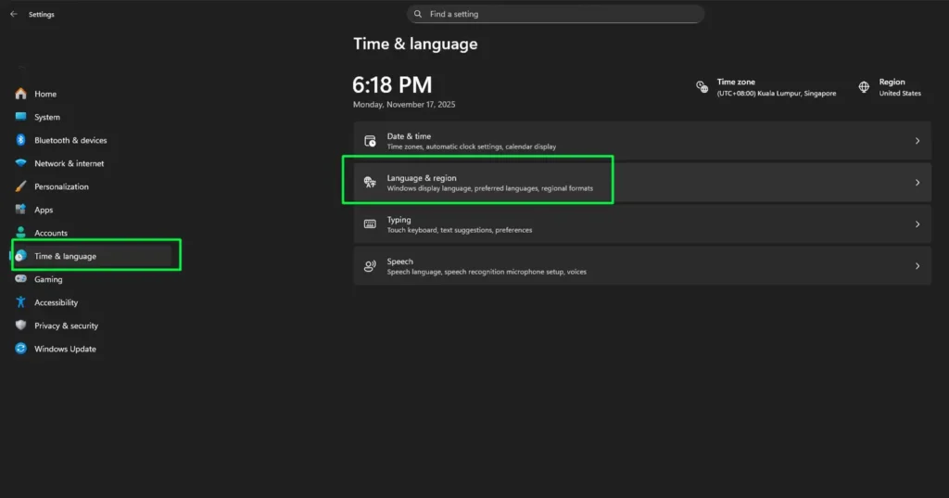
Task: Click the Find a setting search box
Action: pyautogui.click(x=556, y=14)
